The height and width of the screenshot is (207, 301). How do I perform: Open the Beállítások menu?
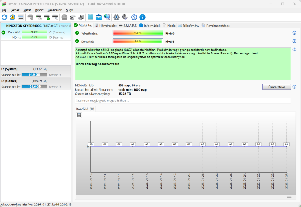point(55,10)
